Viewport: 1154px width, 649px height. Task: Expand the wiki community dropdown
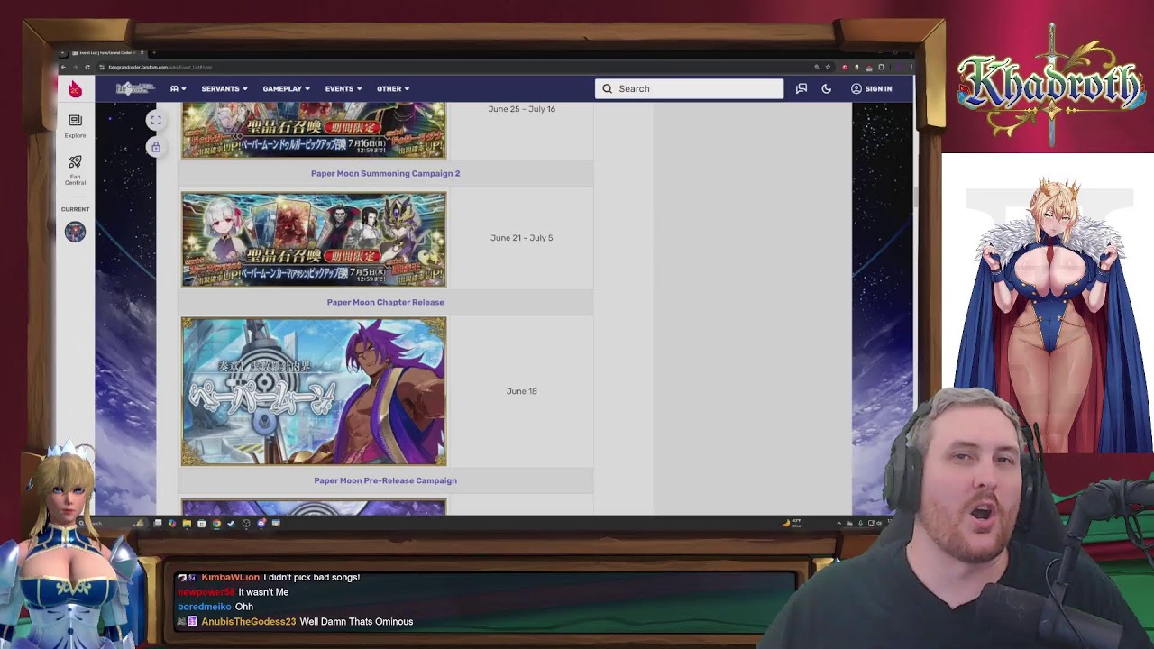pyautogui.click(x=178, y=88)
